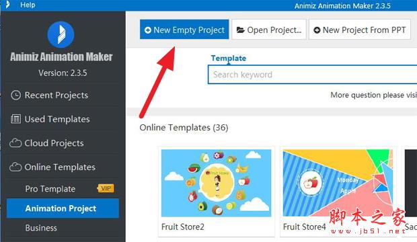
Task: Click the Used Templates list icon
Action: click(x=15, y=119)
